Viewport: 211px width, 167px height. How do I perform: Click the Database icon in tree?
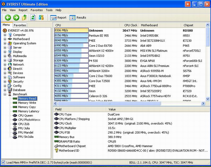tap(10, 90)
